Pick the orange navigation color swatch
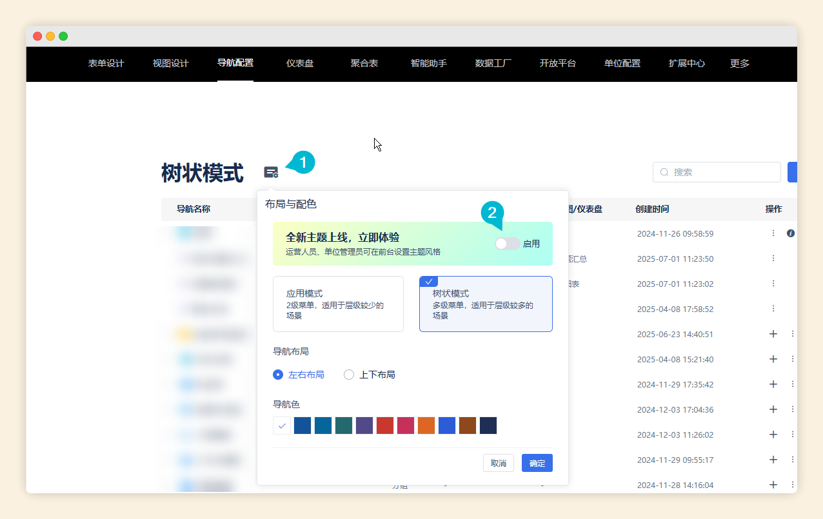823x519 pixels. point(426,426)
